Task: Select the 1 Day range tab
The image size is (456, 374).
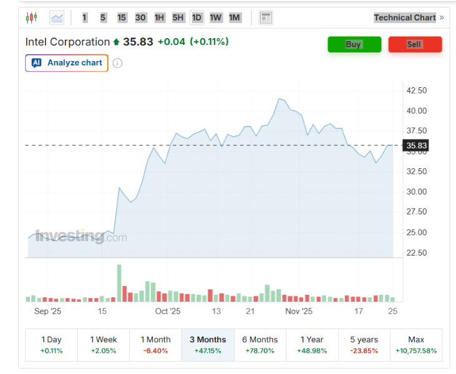Action: 51,345
